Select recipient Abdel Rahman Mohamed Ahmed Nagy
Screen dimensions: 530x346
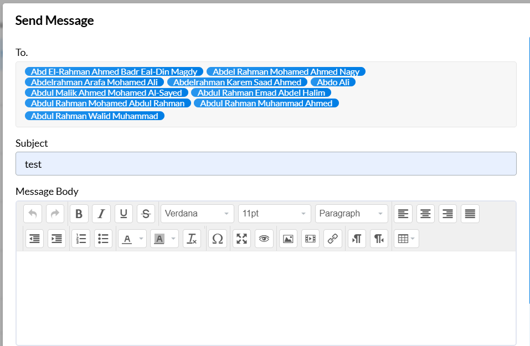[286, 71]
